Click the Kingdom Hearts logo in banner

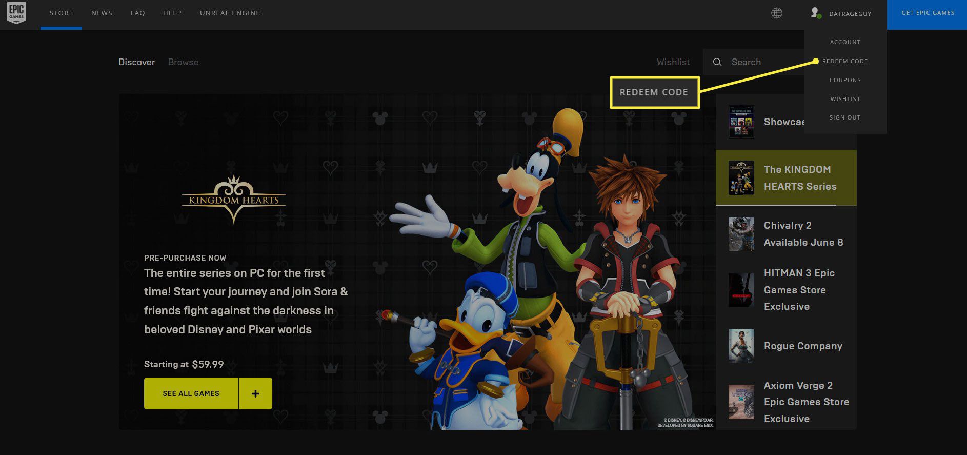click(234, 199)
